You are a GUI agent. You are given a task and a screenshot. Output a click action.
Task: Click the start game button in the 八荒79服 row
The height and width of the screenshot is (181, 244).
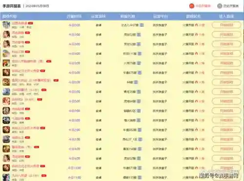(x=226, y=63)
